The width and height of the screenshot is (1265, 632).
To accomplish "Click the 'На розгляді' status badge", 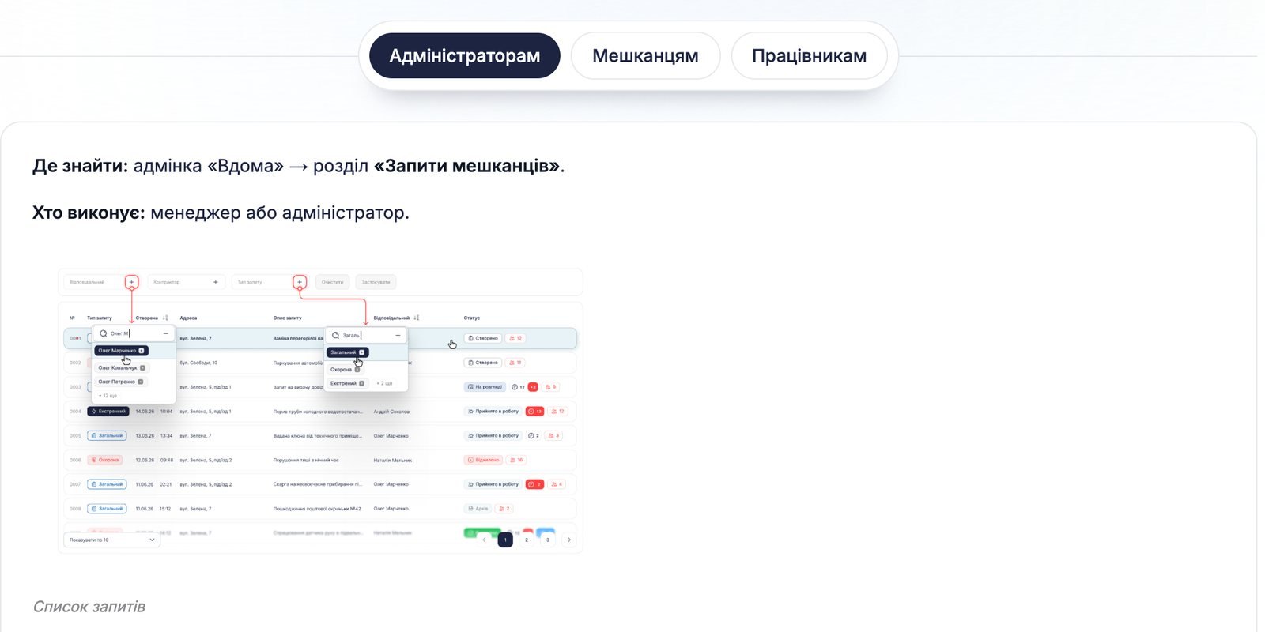I will tap(485, 387).
